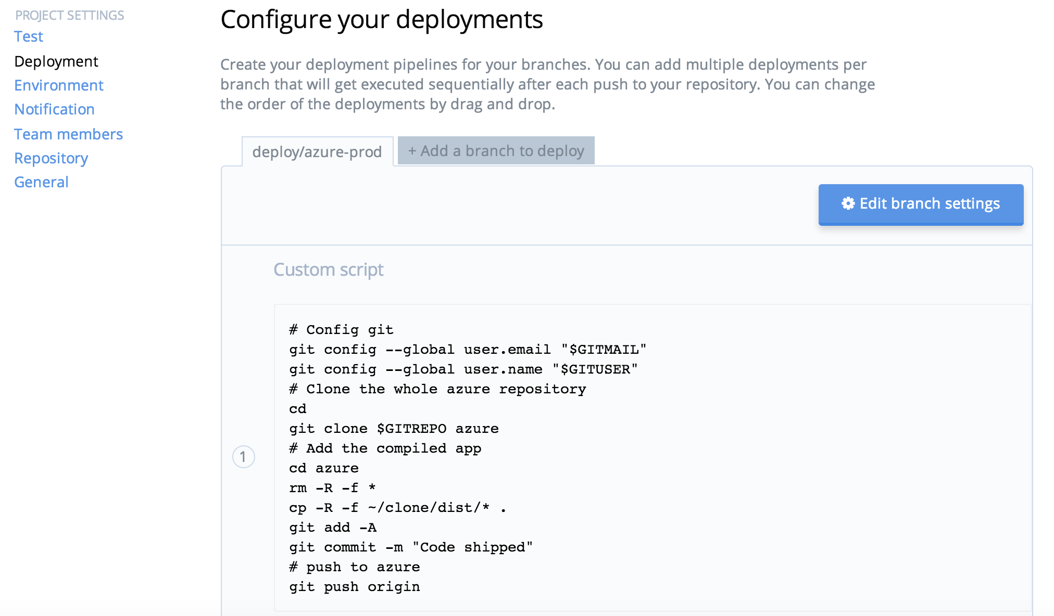This screenshot has height=616, width=1054.
Task: Click the step number 1 circle
Action: (243, 457)
